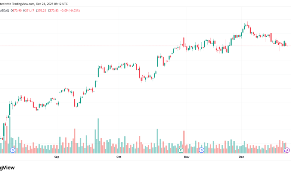Click the Dec label on time axis
This screenshot has height=175, width=291.
(241, 157)
